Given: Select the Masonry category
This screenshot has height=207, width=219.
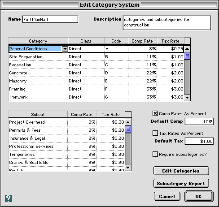Looking at the screenshot, I should pyautogui.click(x=38, y=81).
